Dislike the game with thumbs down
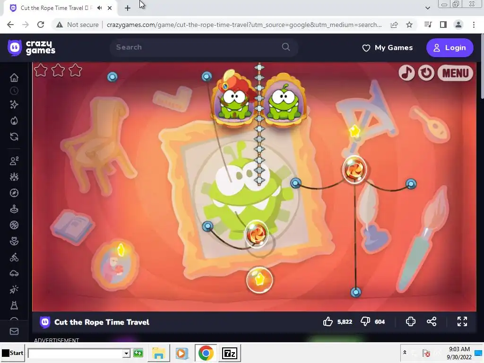Image resolution: width=484 pixels, height=363 pixels. (365, 321)
